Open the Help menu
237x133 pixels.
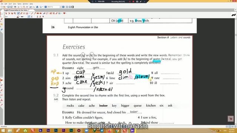(x=31, y=4)
